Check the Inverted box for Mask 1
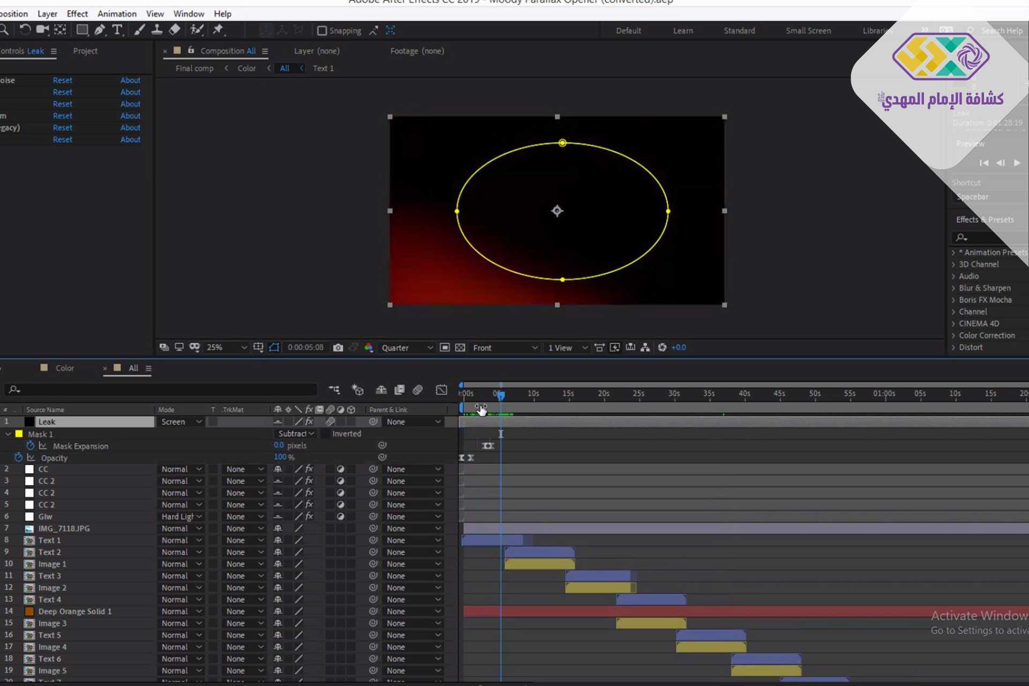This screenshot has height=686, width=1029. pyautogui.click(x=325, y=434)
